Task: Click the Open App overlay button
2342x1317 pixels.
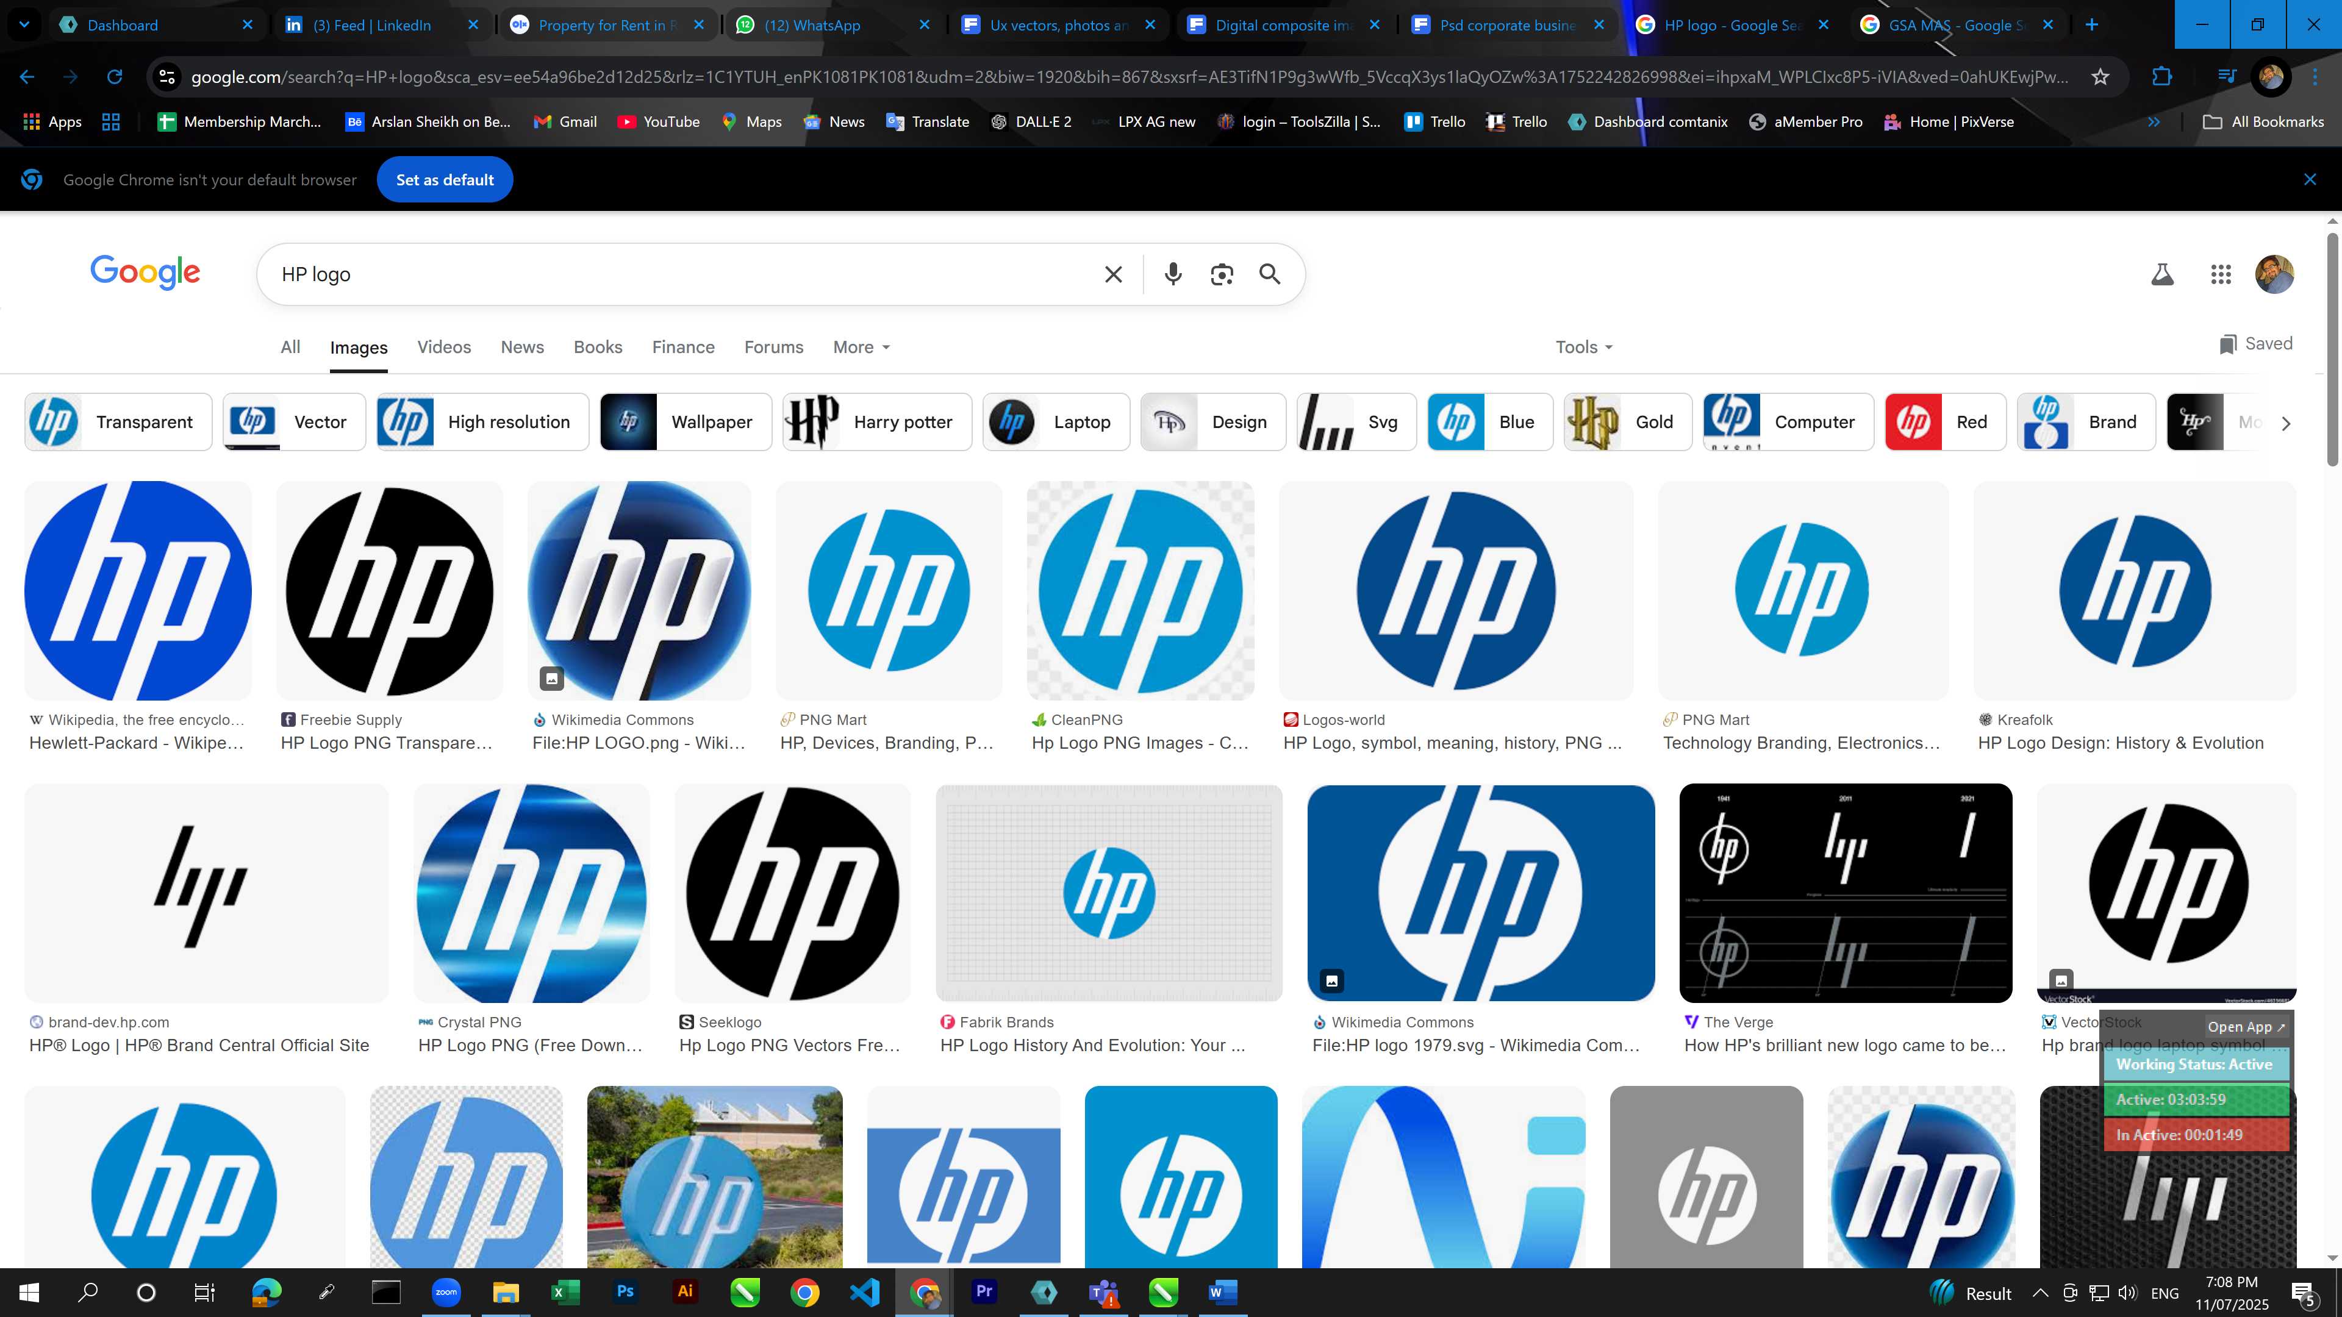Action: tap(2246, 1026)
